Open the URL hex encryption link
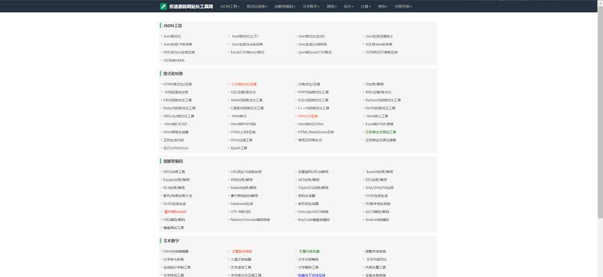Screen dimensions: 603x277 point(246,172)
